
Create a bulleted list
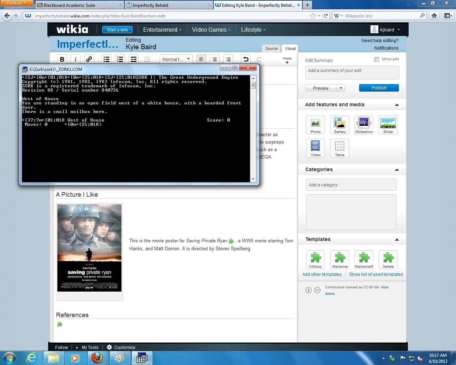pos(107,59)
